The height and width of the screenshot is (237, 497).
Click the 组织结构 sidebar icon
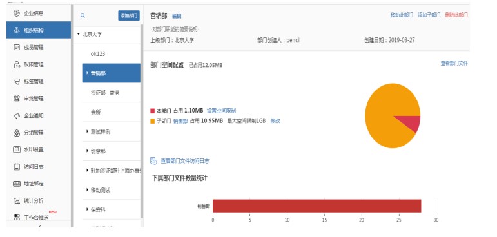17,30
